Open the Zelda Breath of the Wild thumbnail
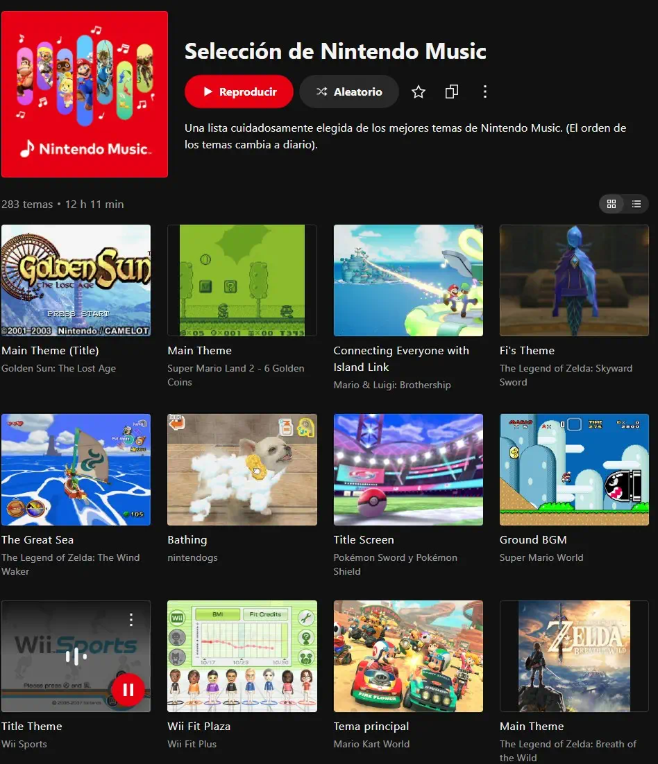The image size is (658, 764). pos(574,657)
